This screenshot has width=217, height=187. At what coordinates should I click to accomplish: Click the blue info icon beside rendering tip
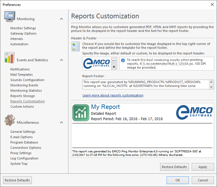123,60
